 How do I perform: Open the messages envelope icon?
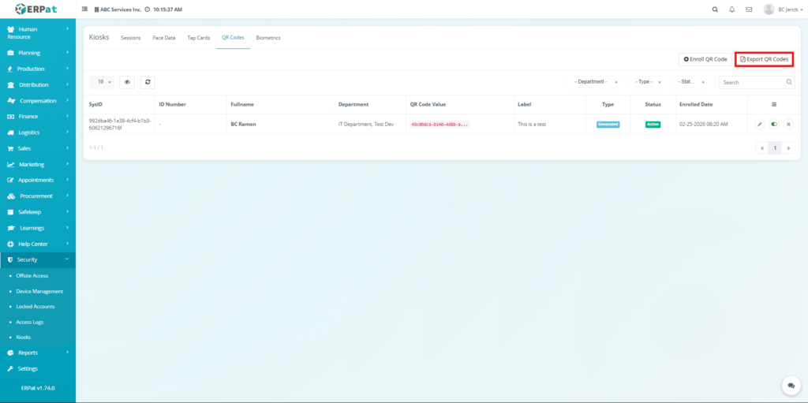coord(748,9)
